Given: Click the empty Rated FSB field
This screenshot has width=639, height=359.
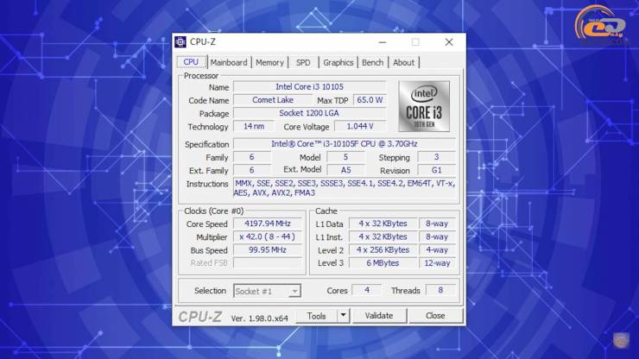Looking at the screenshot, I should tap(268, 263).
